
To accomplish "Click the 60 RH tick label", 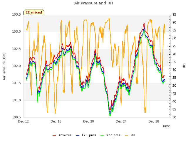I will (x=174, y=70).
